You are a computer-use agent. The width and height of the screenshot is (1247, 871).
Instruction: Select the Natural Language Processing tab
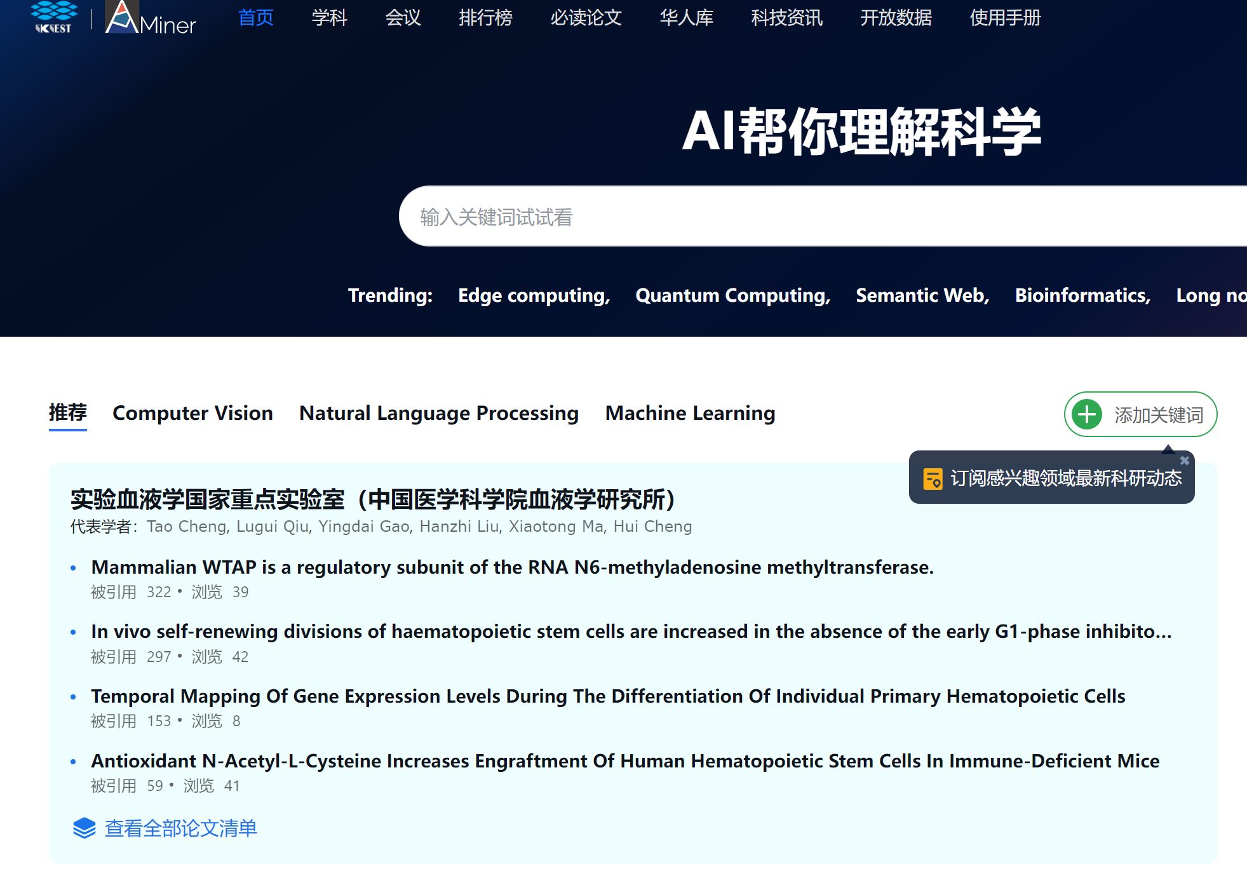click(439, 413)
